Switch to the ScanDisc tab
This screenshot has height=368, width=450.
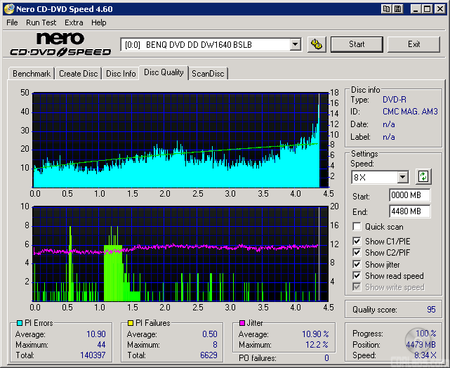click(x=209, y=74)
